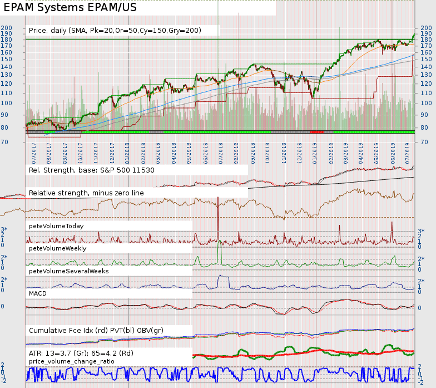Click the 04/2019 date label
The width and height of the screenshot is (436, 388).
click(x=360, y=154)
